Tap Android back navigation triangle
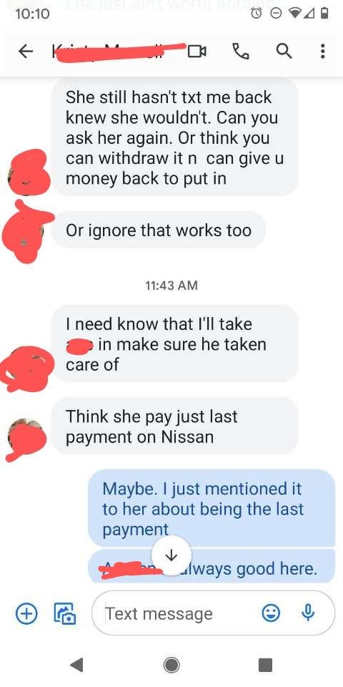This screenshot has height=687, width=343. pos(77,665)
